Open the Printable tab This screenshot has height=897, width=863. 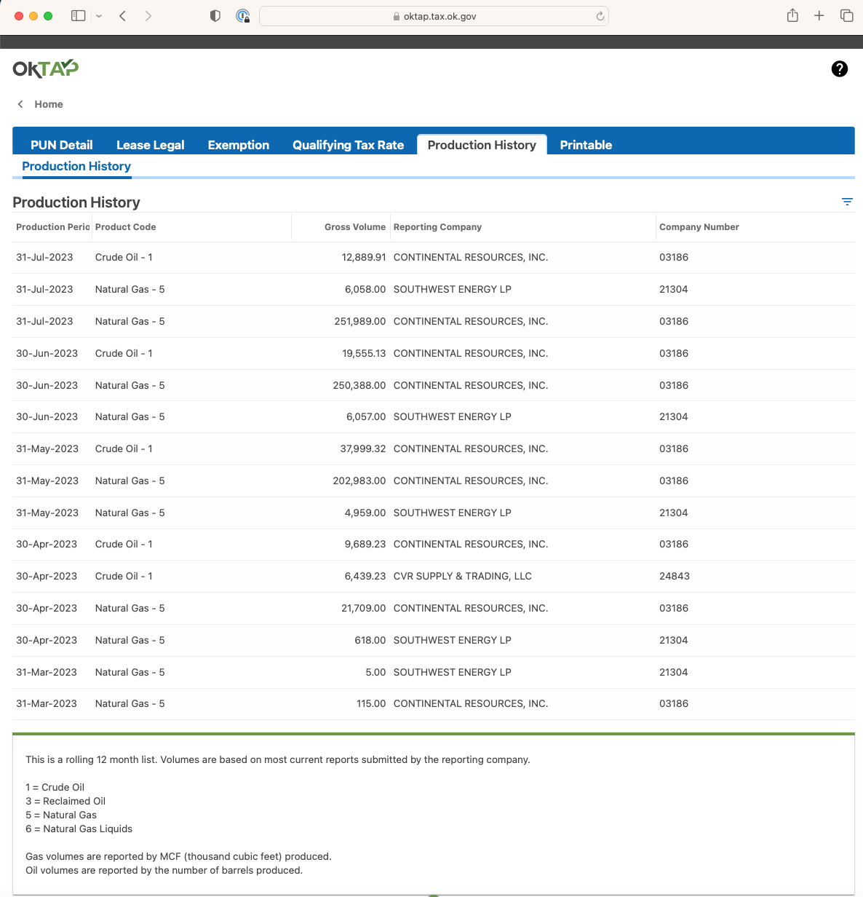[586, 145]
